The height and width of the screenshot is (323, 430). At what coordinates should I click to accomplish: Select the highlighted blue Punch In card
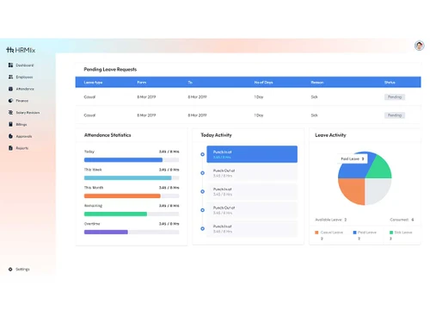pyautogui.click(x=252, y=154)
